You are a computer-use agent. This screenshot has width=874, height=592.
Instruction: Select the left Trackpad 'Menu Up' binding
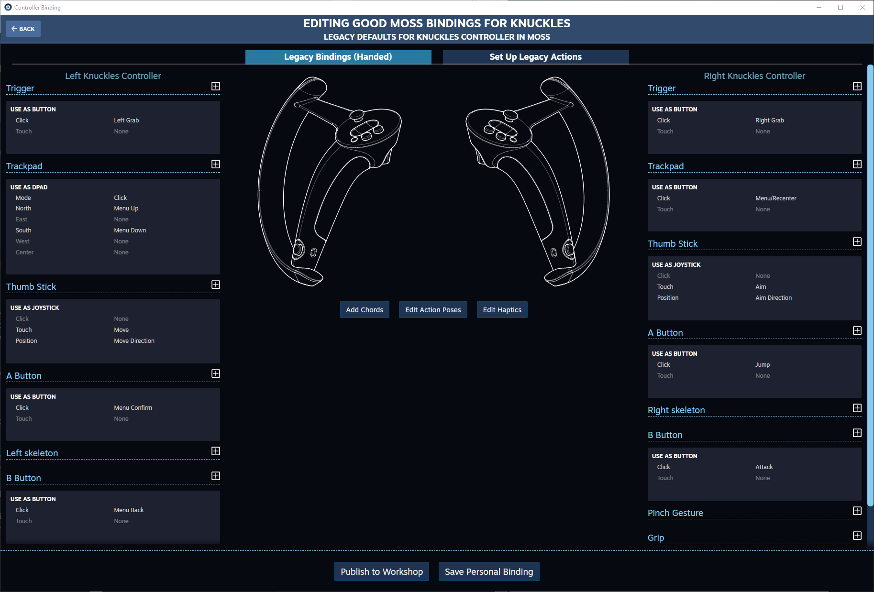point(126,208)
